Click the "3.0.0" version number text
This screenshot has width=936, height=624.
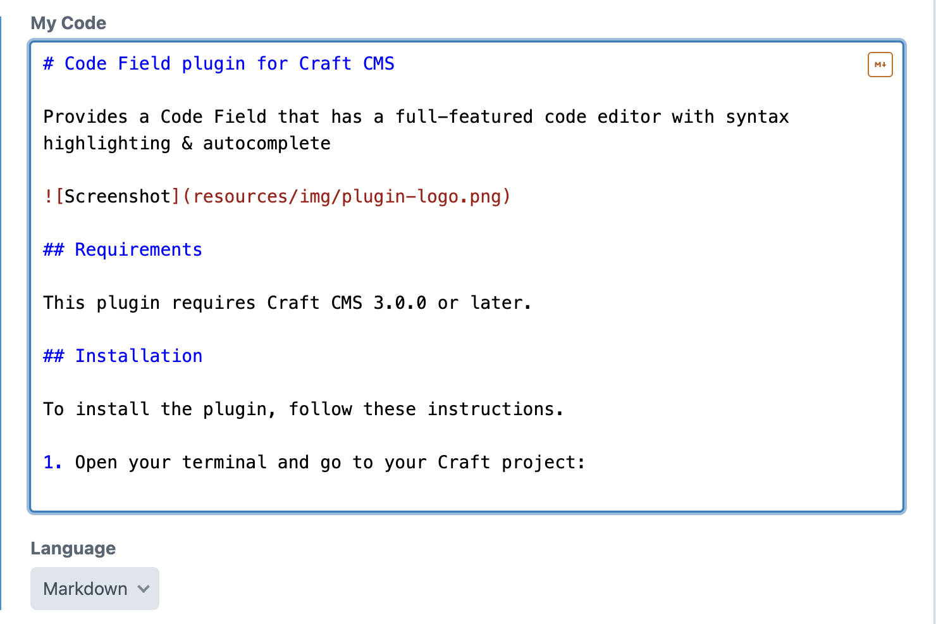[x=400, y=303]
